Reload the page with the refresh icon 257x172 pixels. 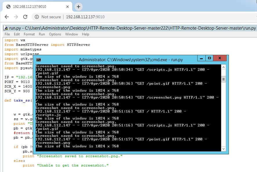click(x=25, y=17)
